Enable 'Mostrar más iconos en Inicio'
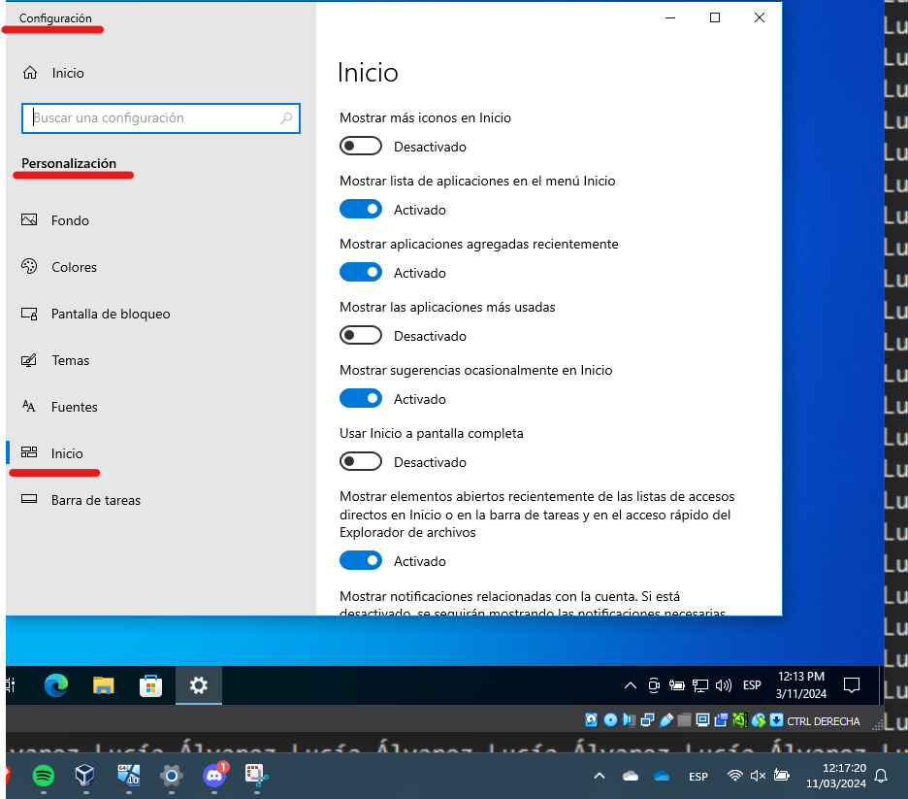 click(361, 146)
